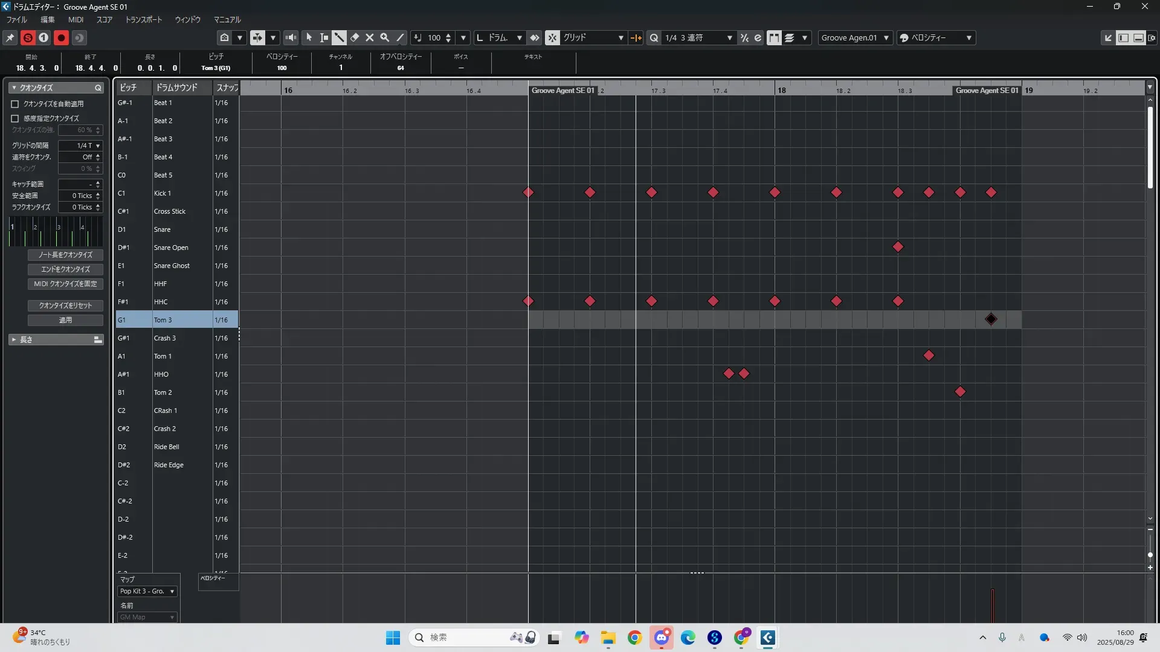Expand the 長さ section
The image size is (1160, 652).
[x=14, y=340]
